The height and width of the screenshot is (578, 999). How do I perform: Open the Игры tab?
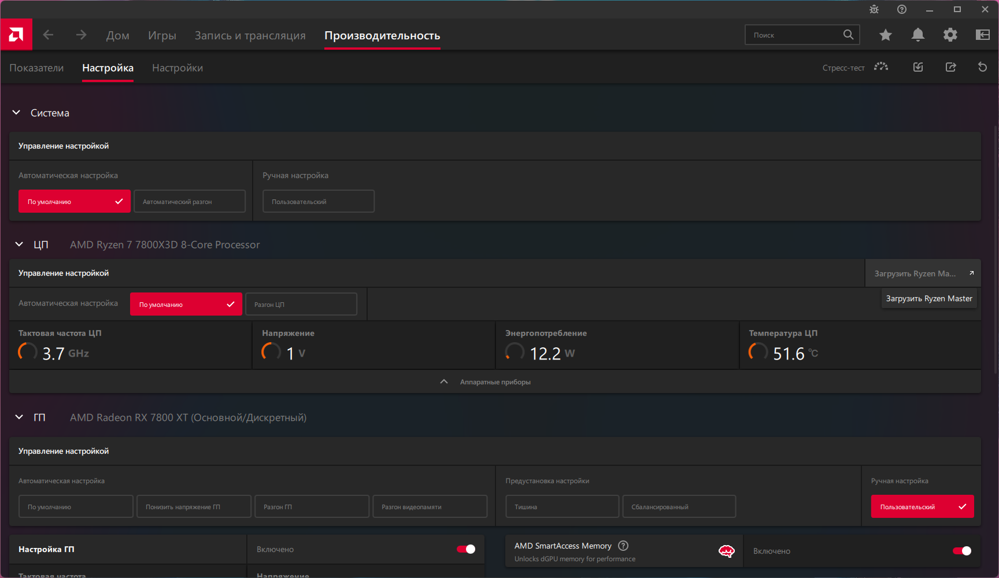(162, 35)
